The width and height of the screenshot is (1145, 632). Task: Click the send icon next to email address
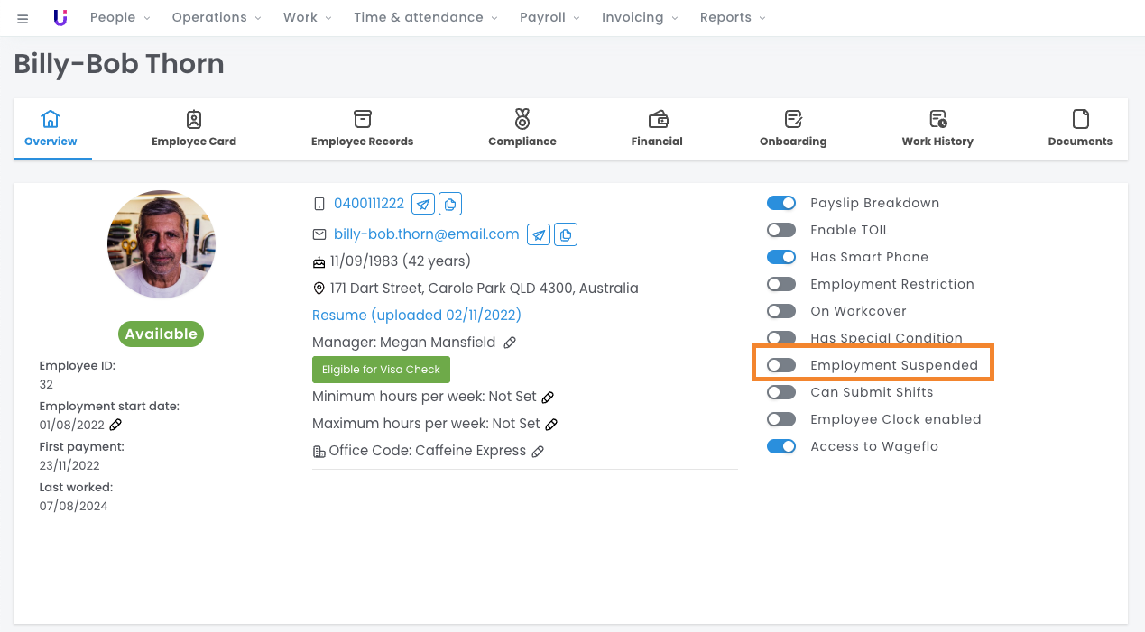click(x=538, y=234)
